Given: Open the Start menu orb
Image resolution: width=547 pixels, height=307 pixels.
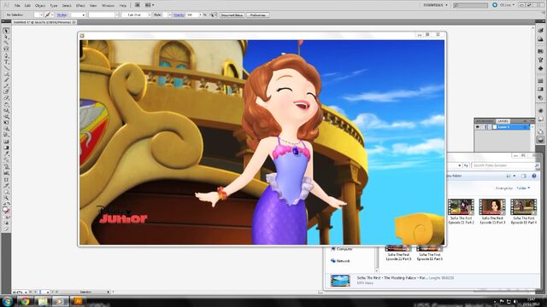Looking at the screenshot, I should [x=7, y=301].
